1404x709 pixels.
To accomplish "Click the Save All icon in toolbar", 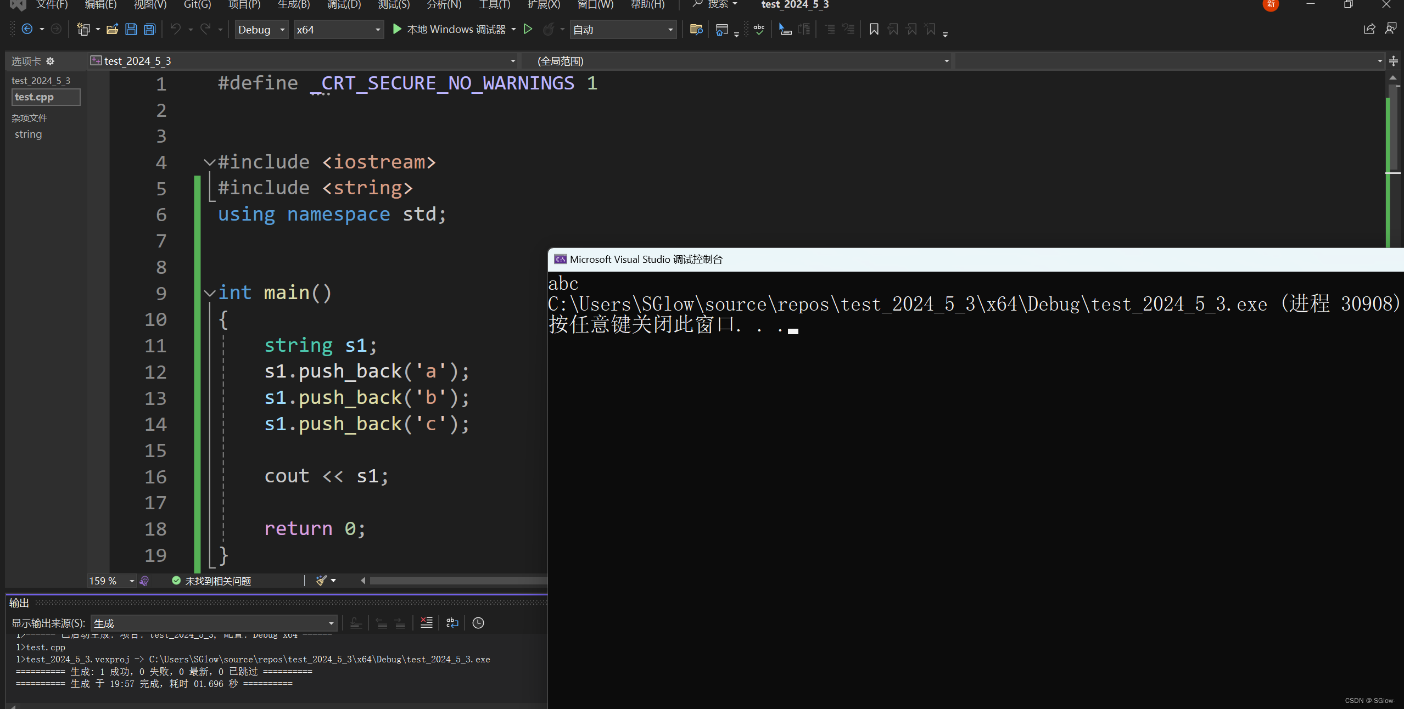I will coord(149,30).
